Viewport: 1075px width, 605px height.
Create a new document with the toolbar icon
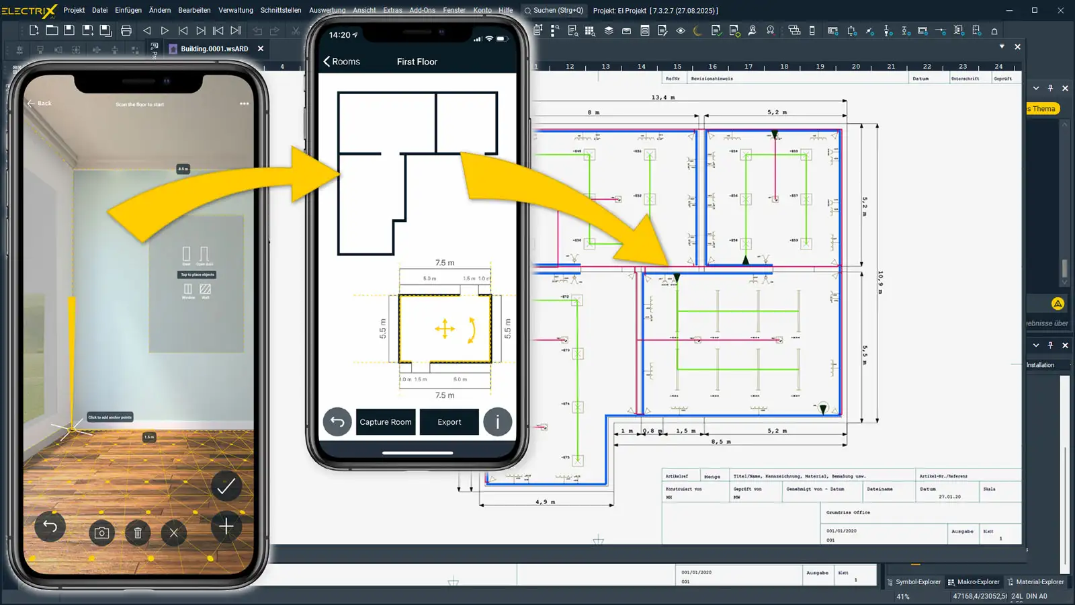tap(34, 30)
